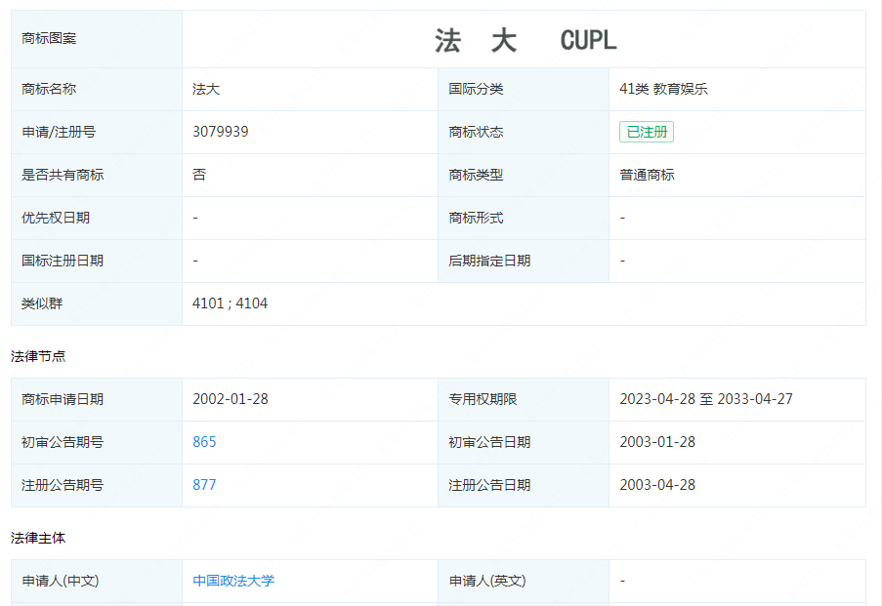Open preliminary announcement issue 865 link
Screen dimensions: 882x606
(204, 442)
